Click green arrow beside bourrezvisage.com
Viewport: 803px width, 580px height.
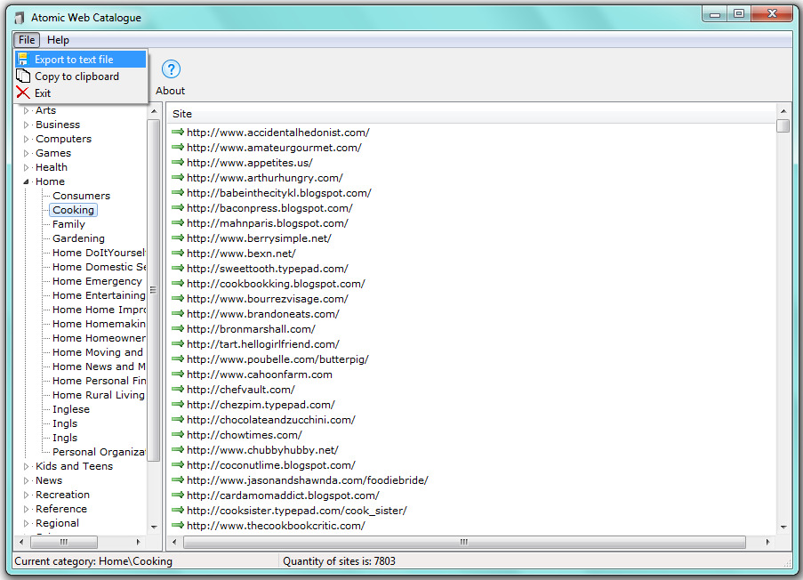click(178, 299)
